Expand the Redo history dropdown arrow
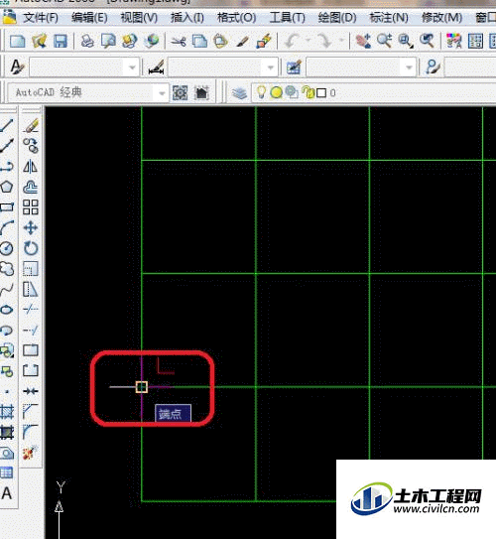 pos(341,41)
